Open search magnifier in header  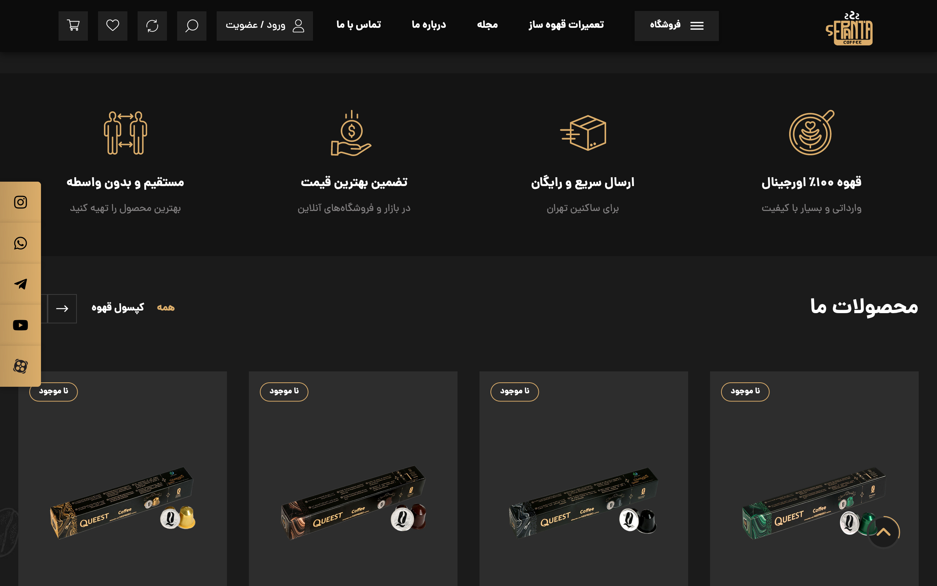(x=192, y=26)
